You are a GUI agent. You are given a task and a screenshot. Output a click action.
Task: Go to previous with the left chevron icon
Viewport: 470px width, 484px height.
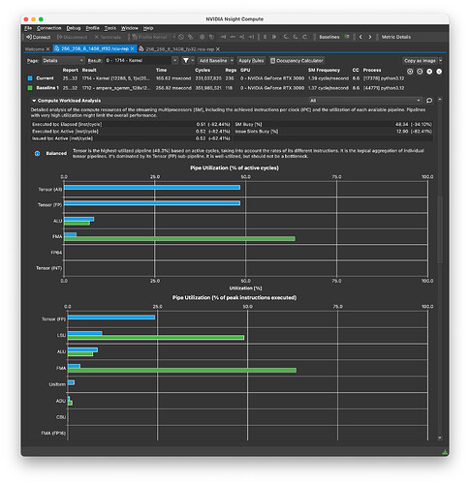coord(360,37)
